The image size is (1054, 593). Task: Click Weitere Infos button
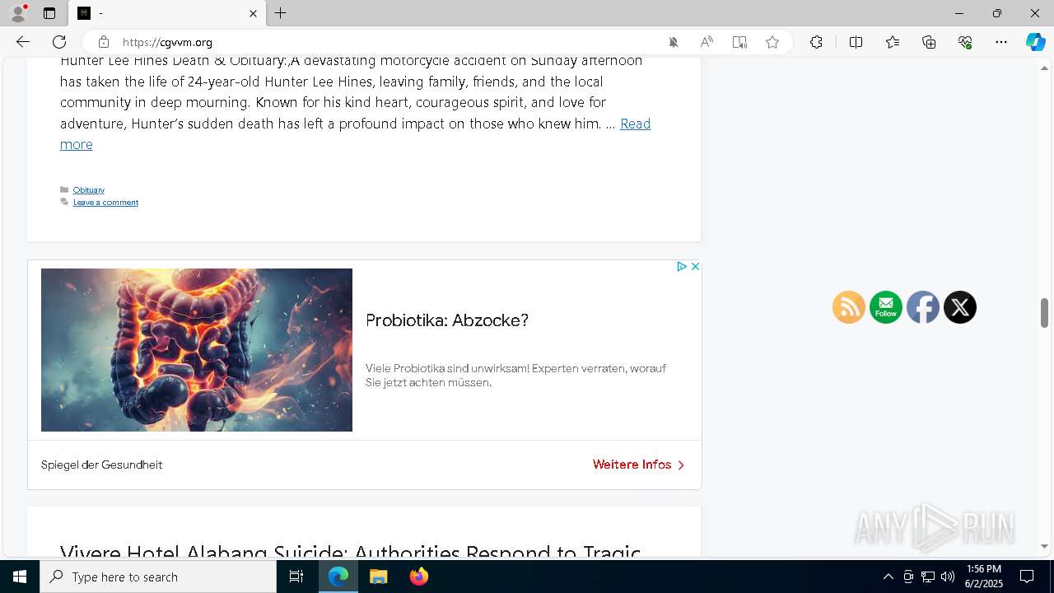638,465
